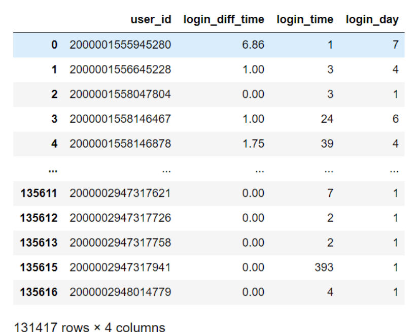This screenshot has height=332, width=418.
Task: Click login_day value 4 in row 4
Action: (396, 144)
